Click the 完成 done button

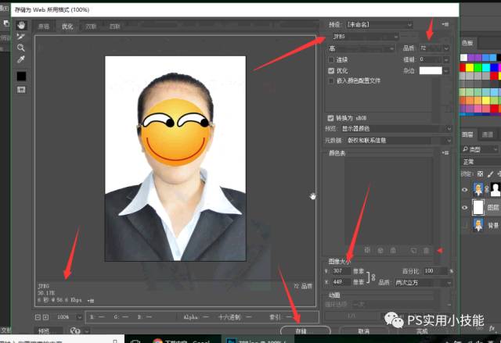pos(422,331)
